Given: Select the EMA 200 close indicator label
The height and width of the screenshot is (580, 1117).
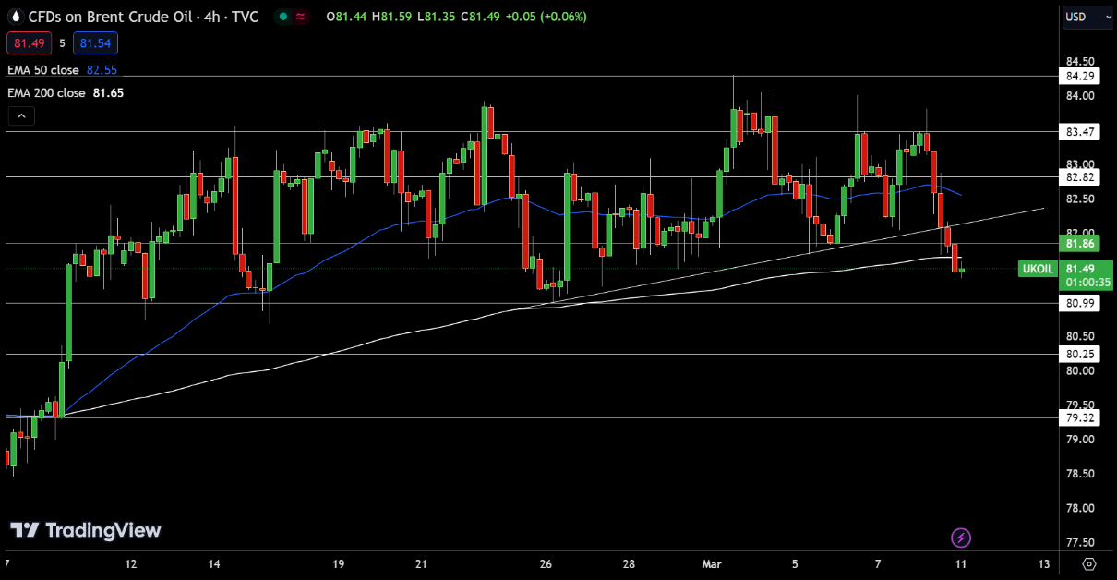Looking at the screenshot, I should click(47, 92).
